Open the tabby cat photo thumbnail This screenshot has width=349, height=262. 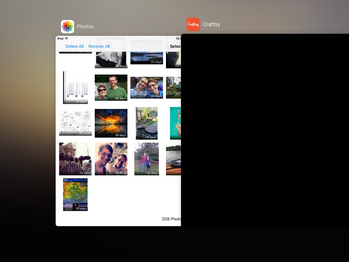(x=75, y=159)
